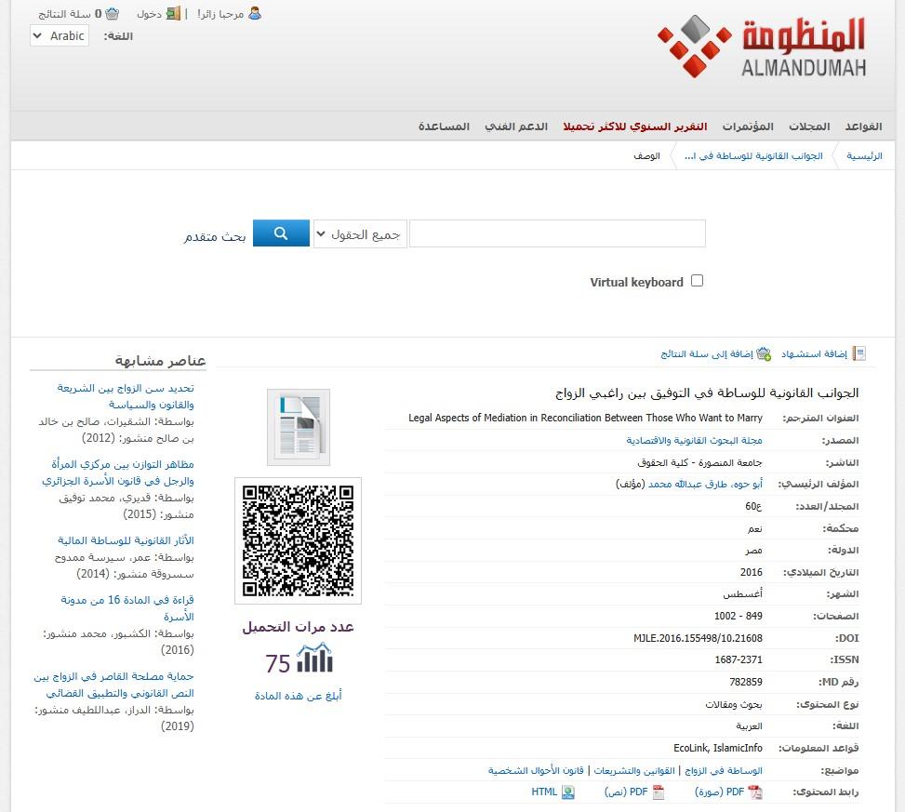Open the Arabic language dropdown

tap(59, 35)
